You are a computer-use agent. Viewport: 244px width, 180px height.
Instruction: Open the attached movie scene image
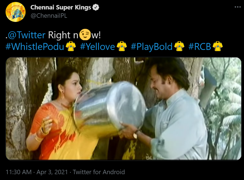[x=124, y=109]
